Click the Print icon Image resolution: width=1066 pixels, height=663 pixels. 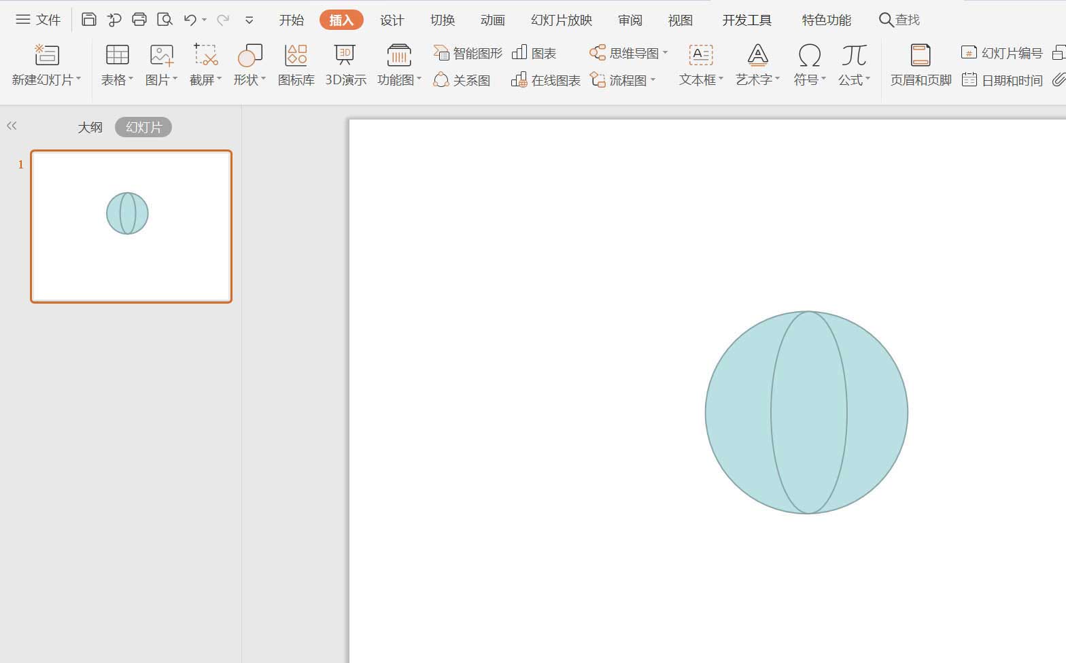coord(139,20)
